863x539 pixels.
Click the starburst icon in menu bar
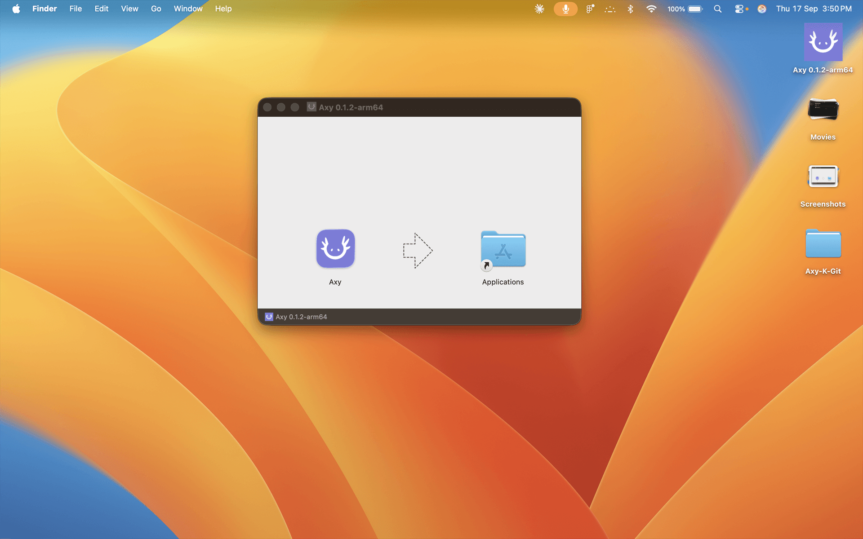(539, 9)
